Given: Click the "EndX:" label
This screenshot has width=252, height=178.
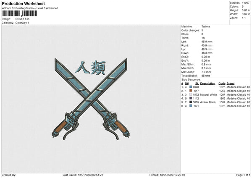Looking at the screenshot, I should pos(185,57).
